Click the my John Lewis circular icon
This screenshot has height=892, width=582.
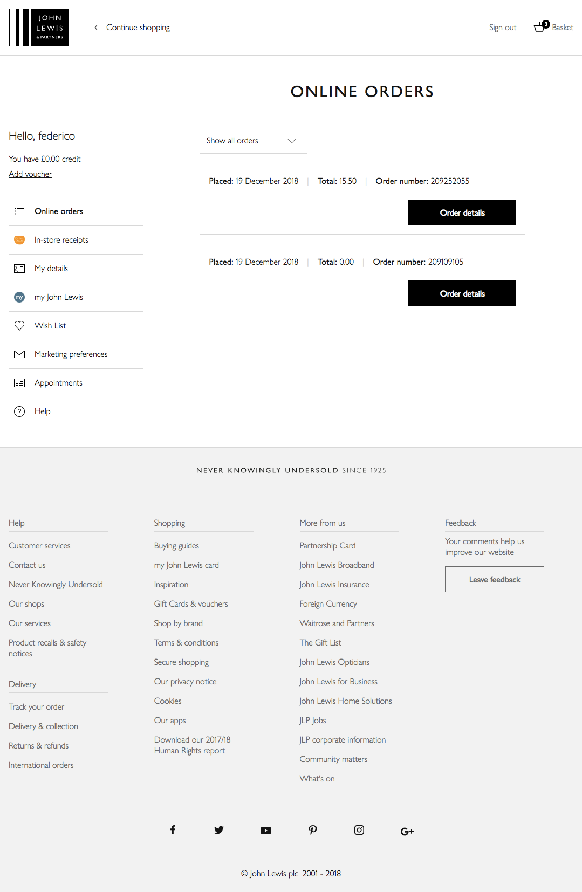point(19,297)
